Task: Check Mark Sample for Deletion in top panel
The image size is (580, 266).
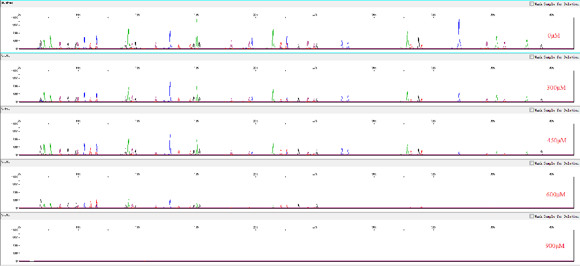Action: point(532,4)
